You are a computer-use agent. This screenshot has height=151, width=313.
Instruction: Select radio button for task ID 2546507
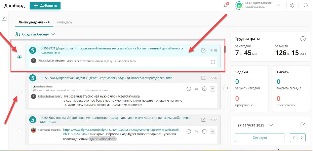(19, 130)
